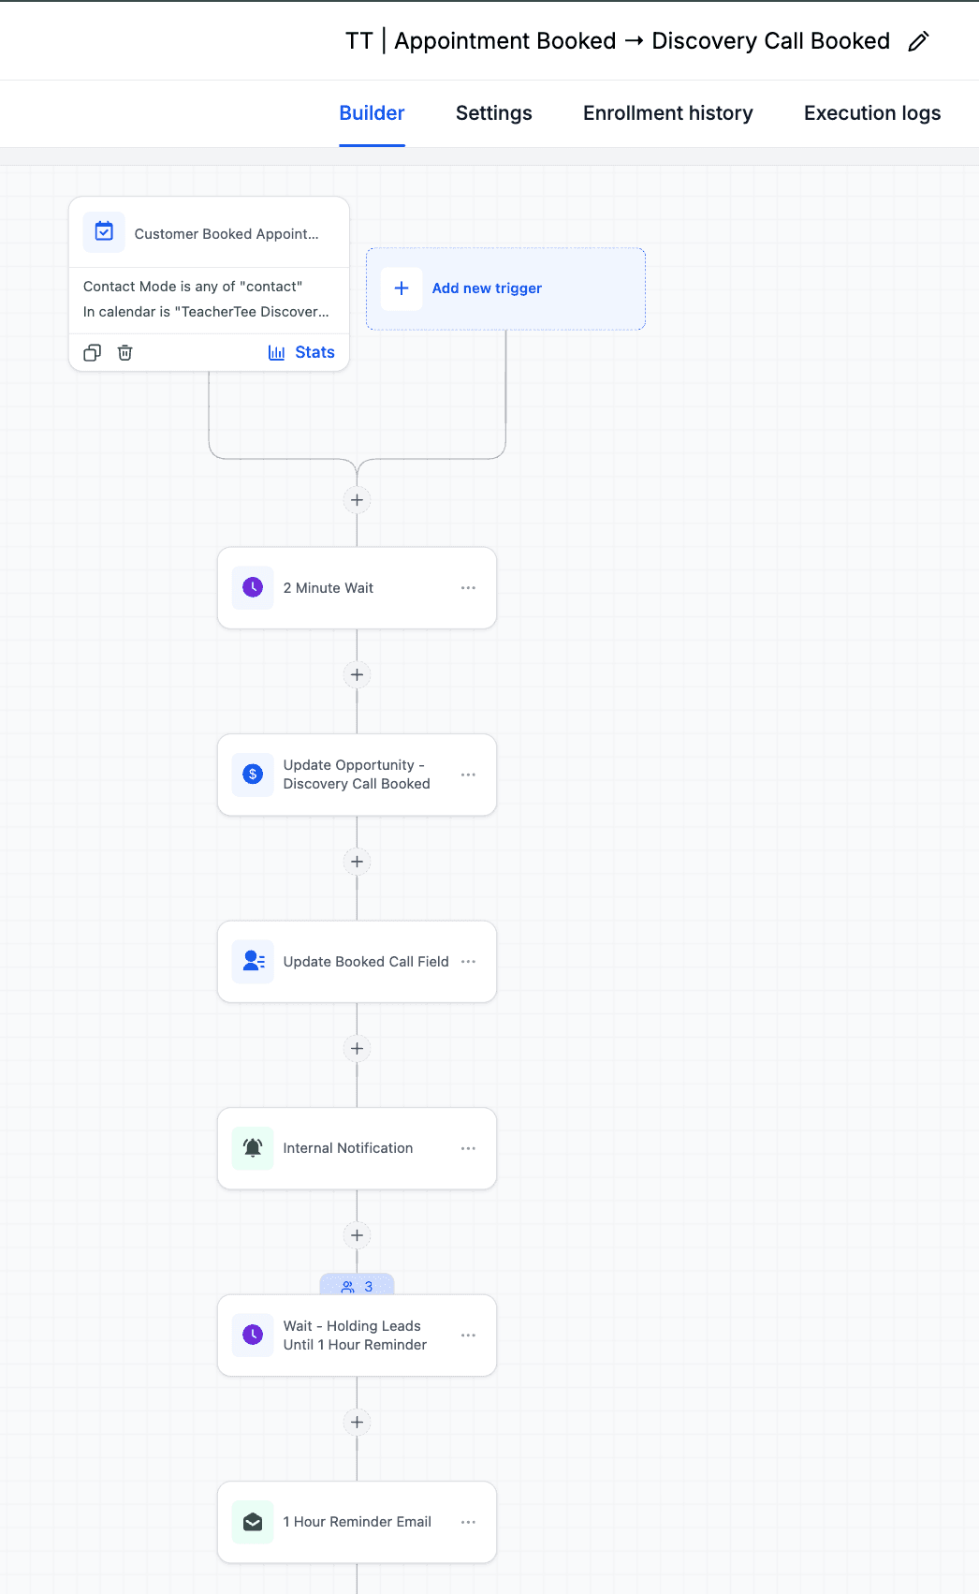Open the Update Booked Call Field step
979x1594 pixels.
point(357,962)
